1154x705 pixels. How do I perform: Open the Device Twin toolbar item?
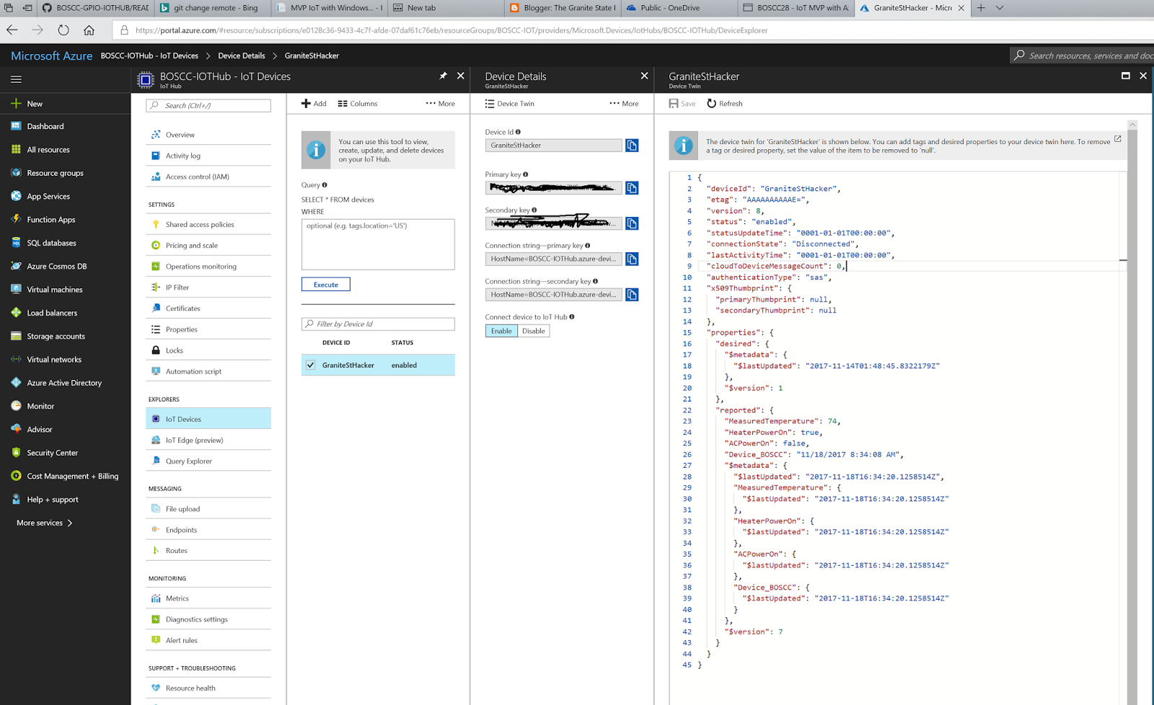510,104
